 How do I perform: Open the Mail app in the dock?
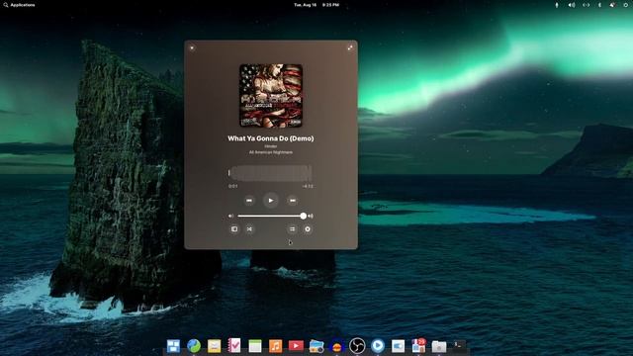(215, 346)
